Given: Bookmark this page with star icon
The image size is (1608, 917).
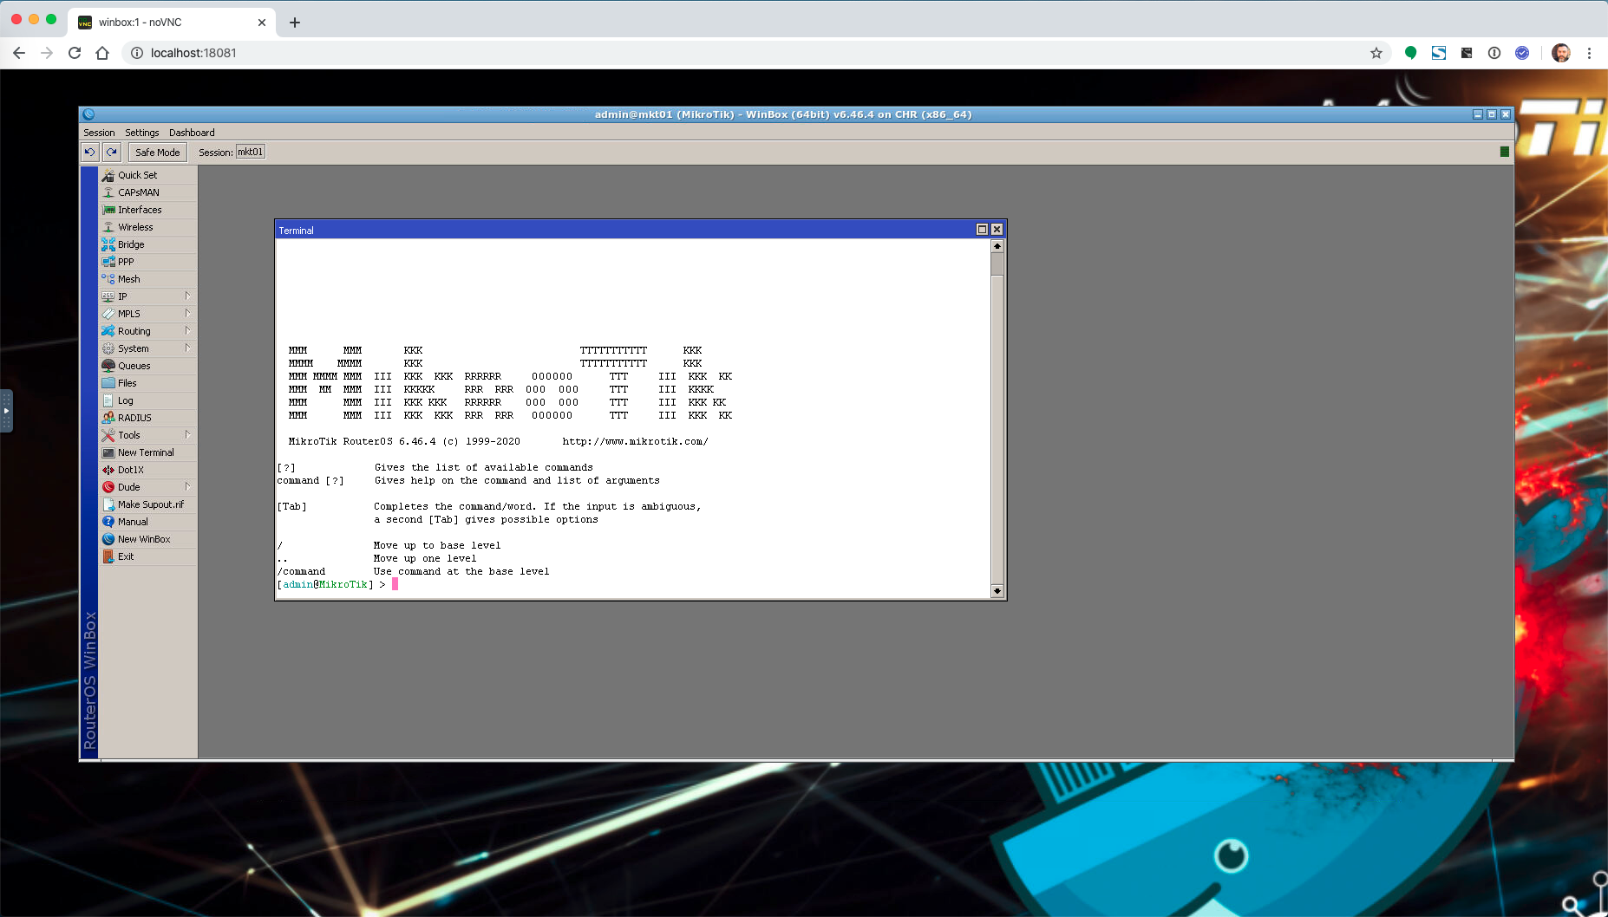Looking at the screenshot, I should point(1376,53).
